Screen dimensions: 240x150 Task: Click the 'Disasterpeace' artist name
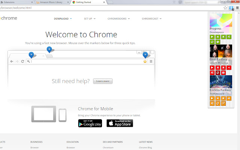217,33
